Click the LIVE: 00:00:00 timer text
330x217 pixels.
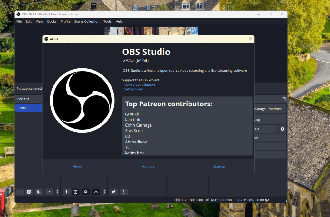click(x=192, y=200)
